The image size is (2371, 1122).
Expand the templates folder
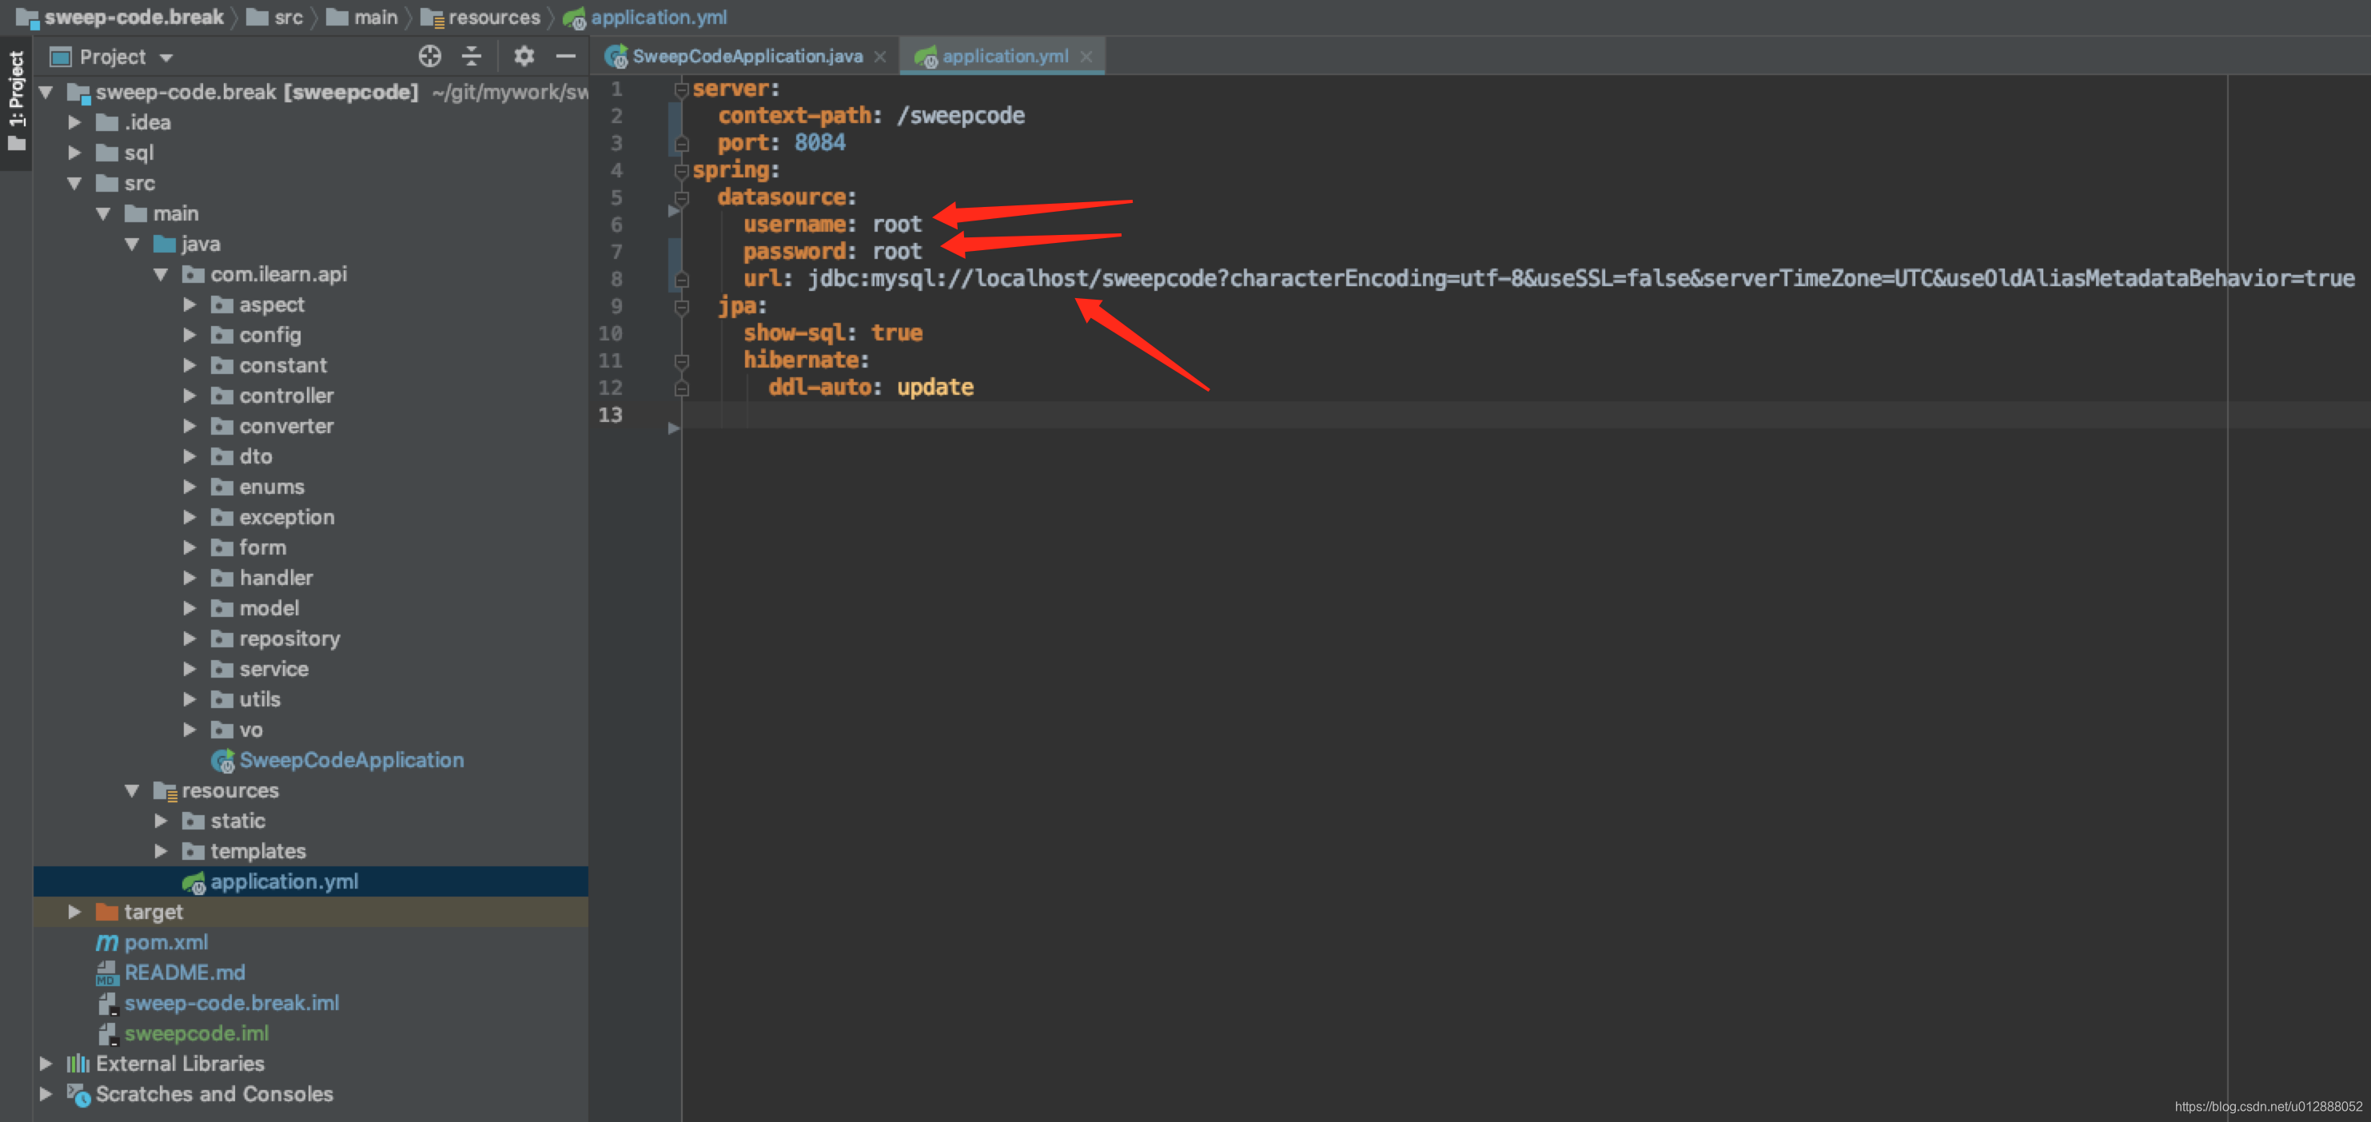pyautogui.click(x=161, y=851)
